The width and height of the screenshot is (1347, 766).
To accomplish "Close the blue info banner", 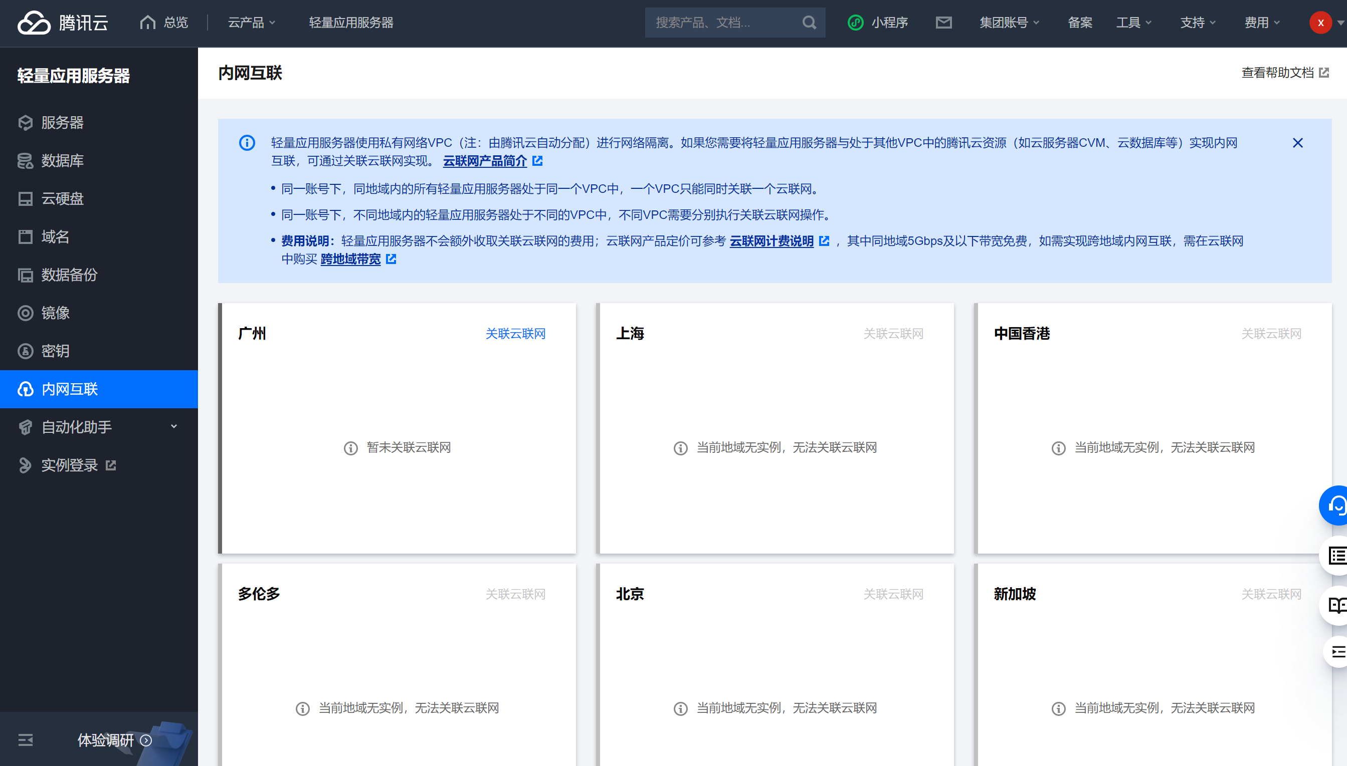I will (1297, 143).
